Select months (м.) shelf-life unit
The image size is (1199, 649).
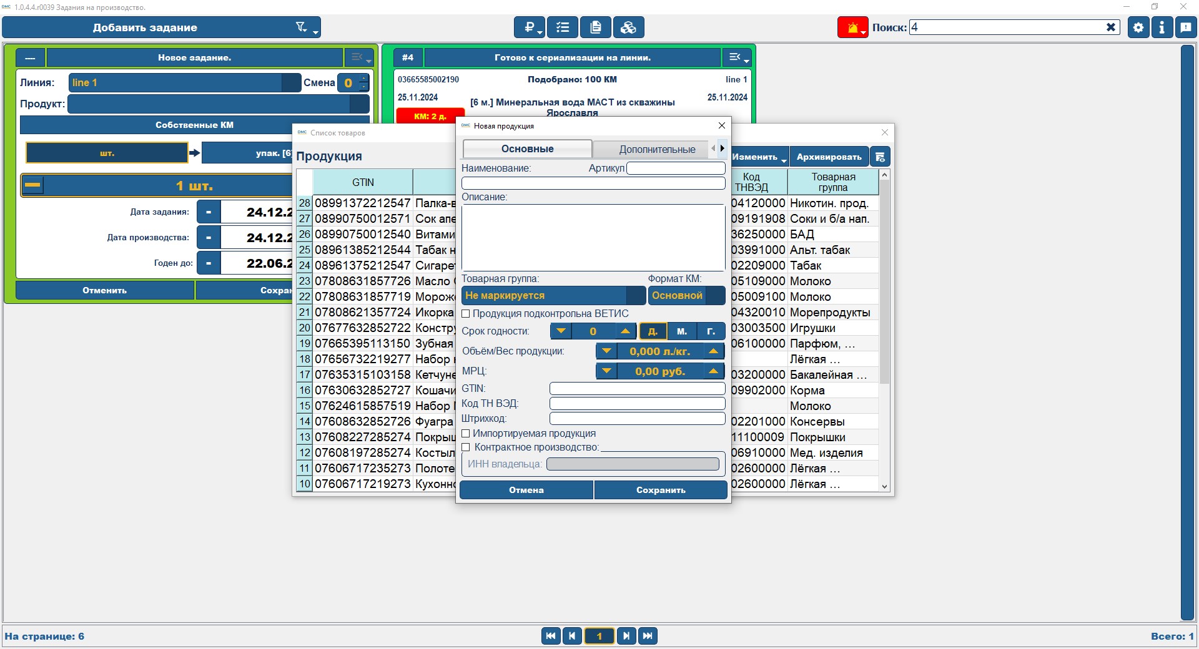[682, 331]
